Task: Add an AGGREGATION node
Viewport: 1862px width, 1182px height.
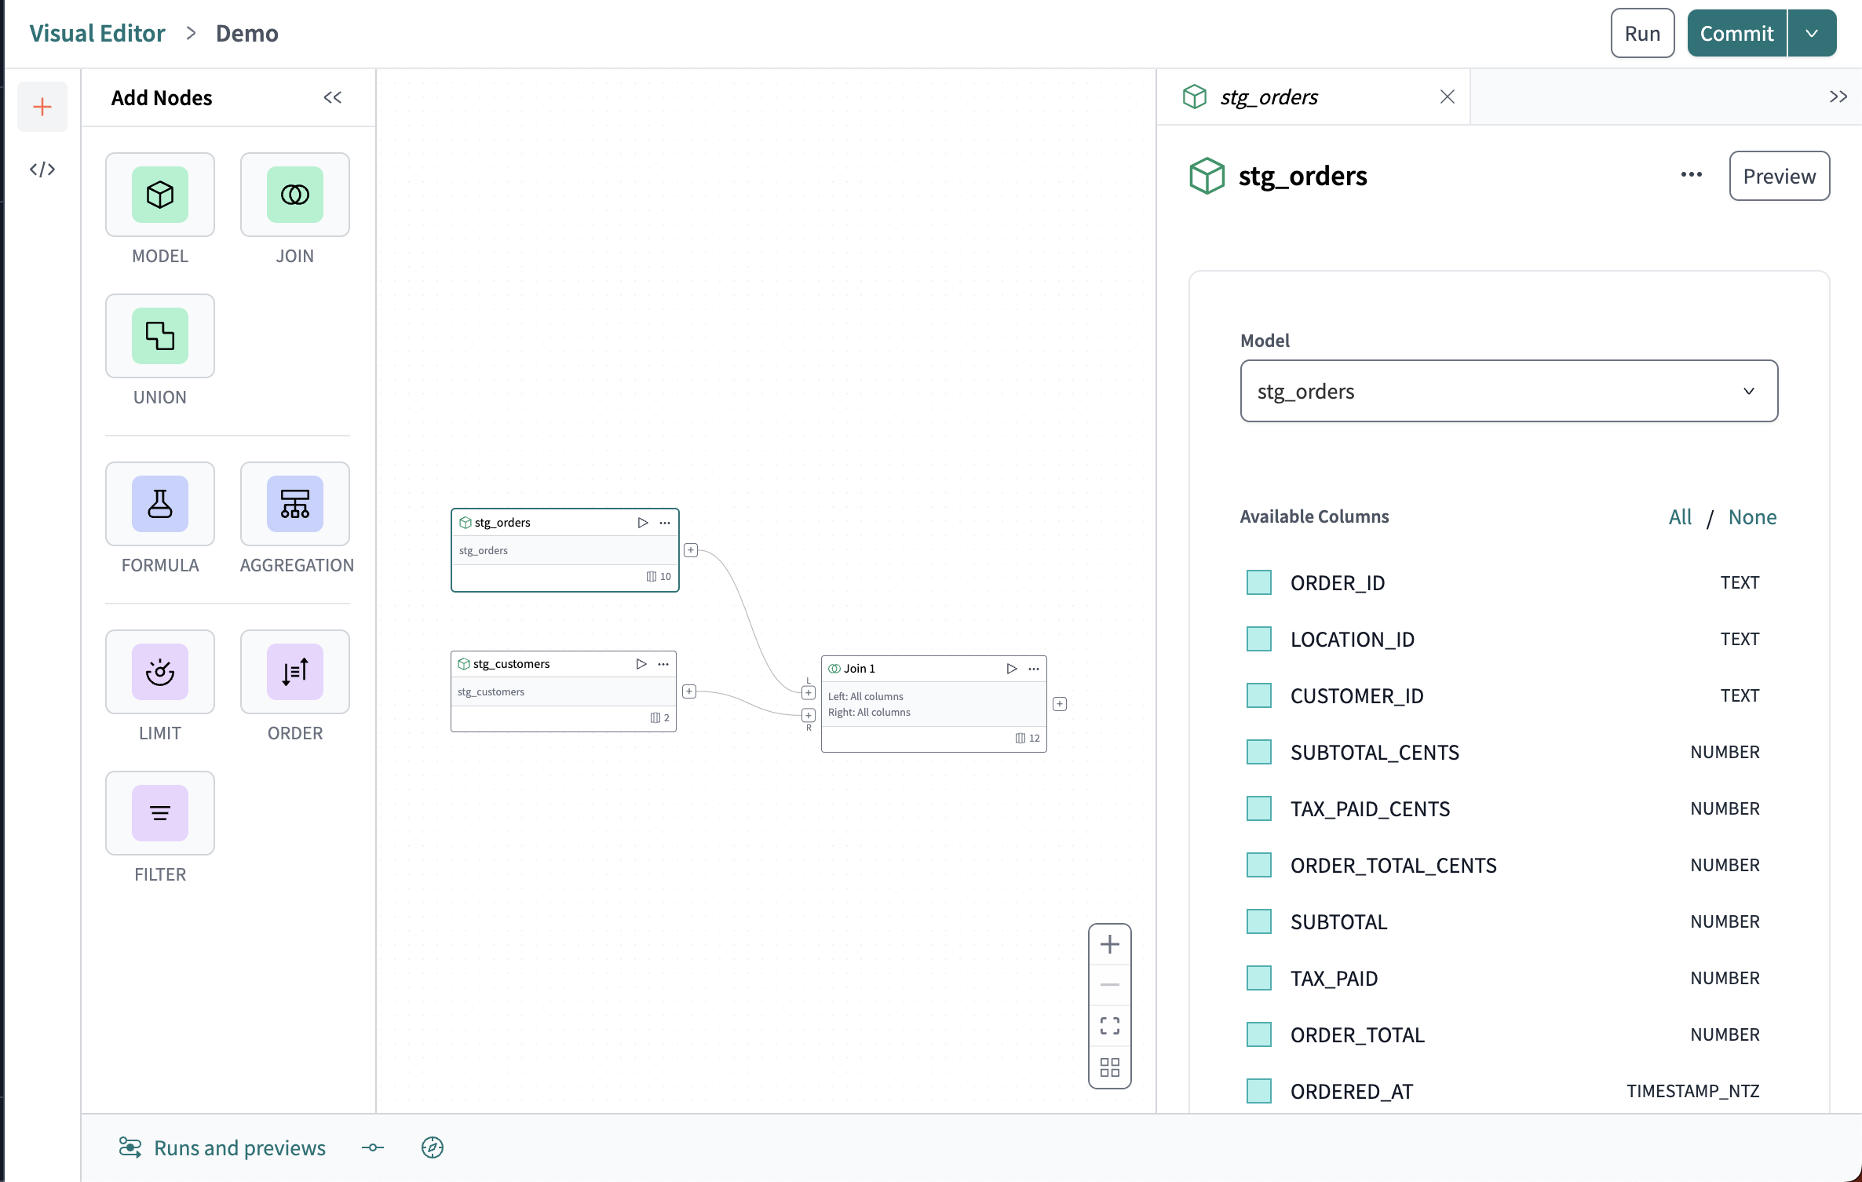Action: 294,504
